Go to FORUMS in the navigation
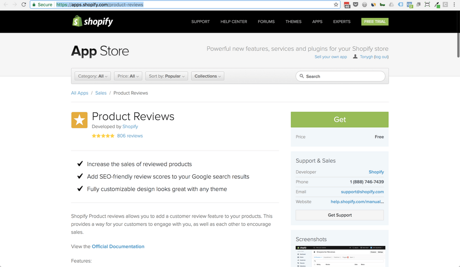The height and width of the screenshot is (267, 460). pos(266,22)
